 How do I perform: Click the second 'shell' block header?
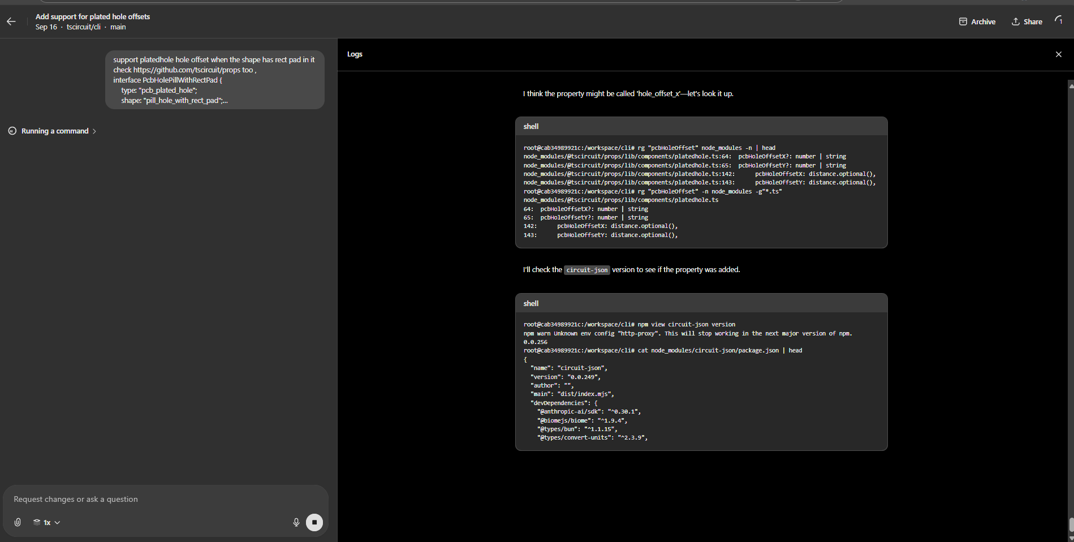coord(701,303)
